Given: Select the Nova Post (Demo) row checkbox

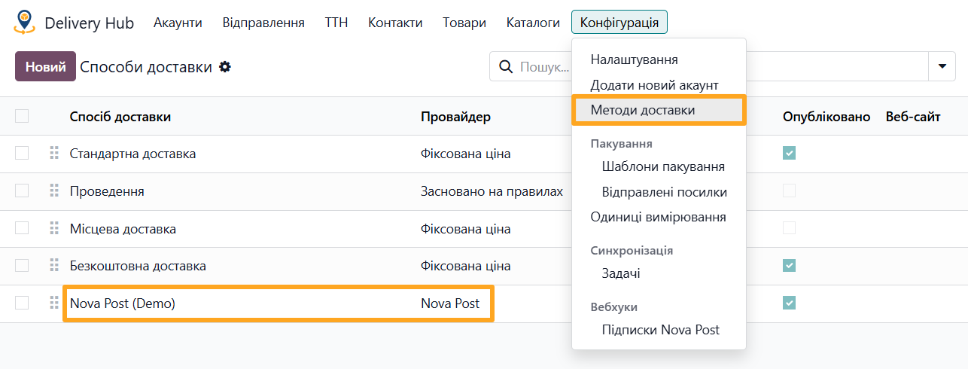Looking at the screenshot, I should point(22,303).
